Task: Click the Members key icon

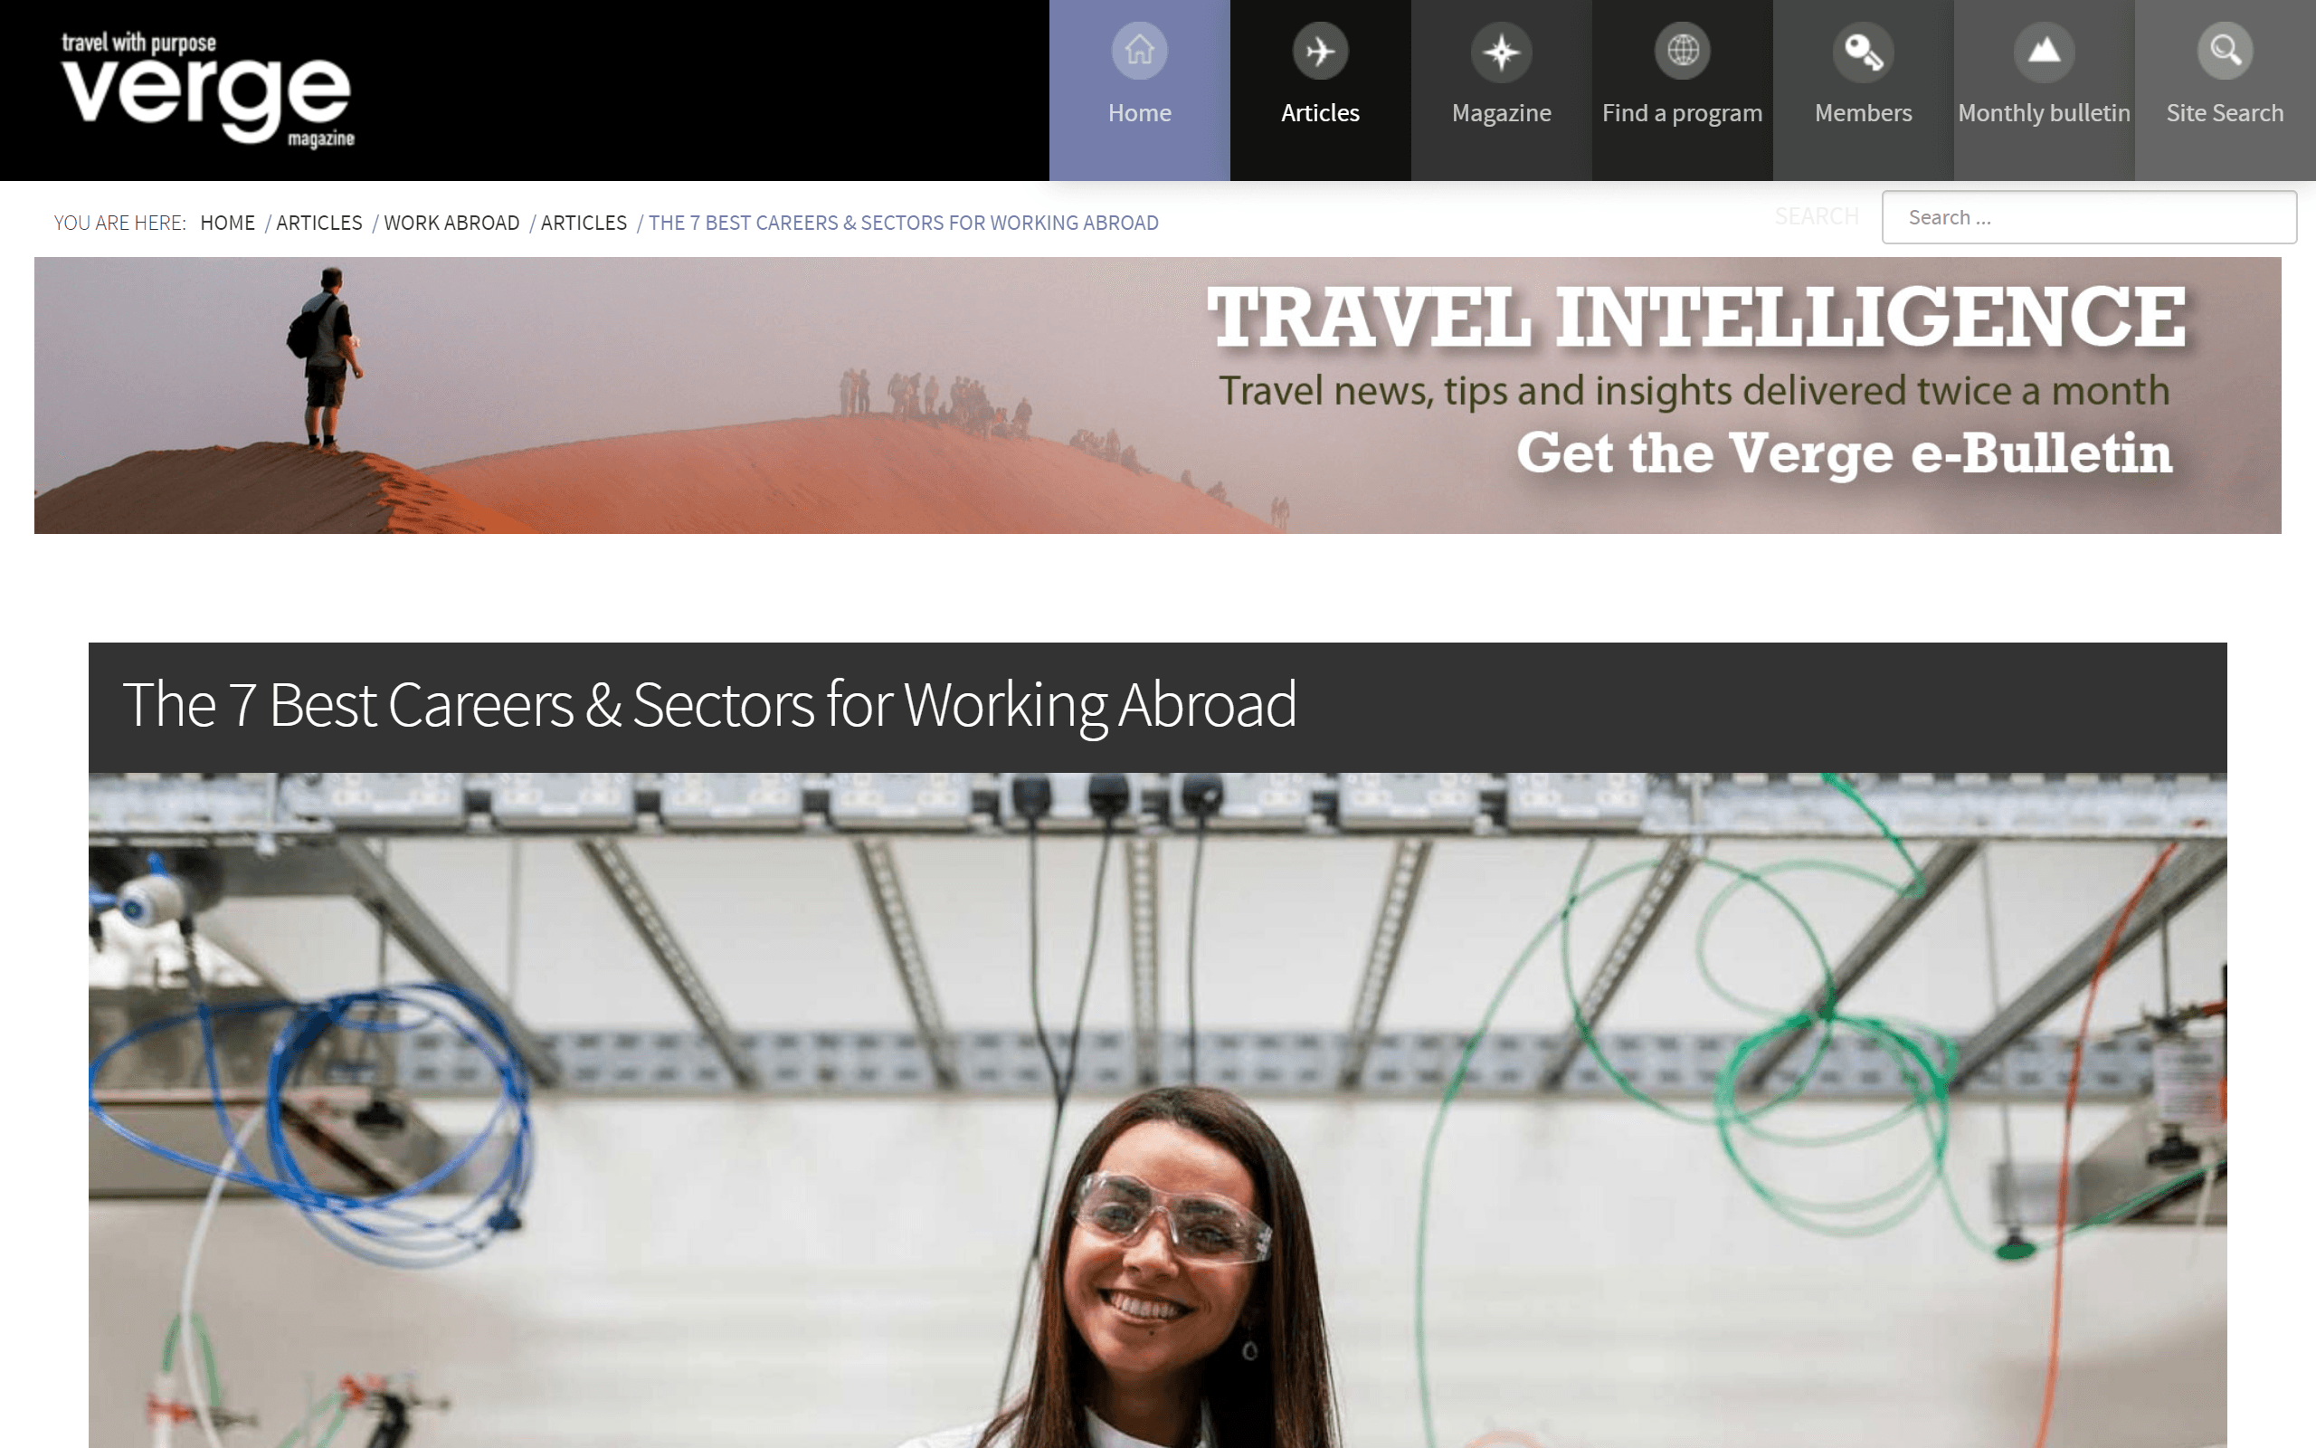Action: click(1864, 51)
